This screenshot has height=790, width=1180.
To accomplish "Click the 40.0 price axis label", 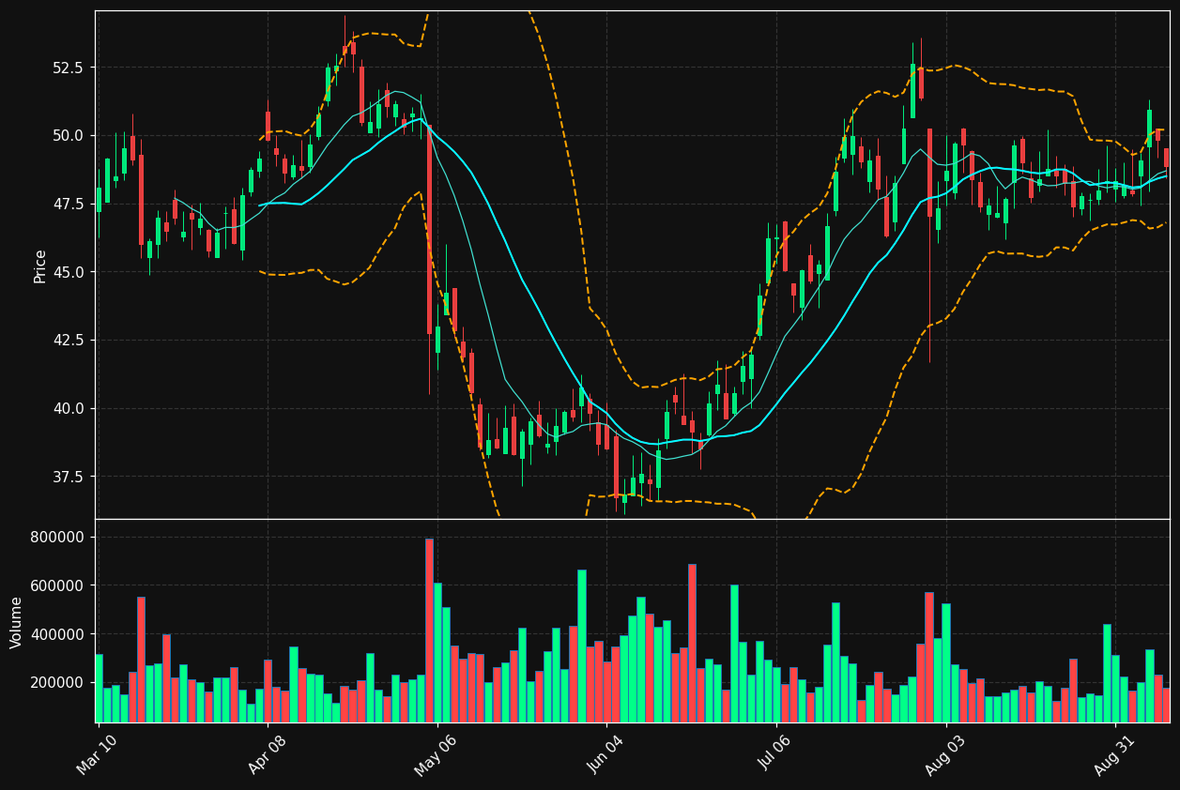I will pos(69,408).
